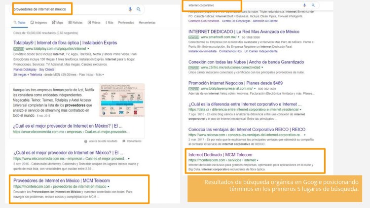370x208 pixels.
Task: Switch to the Maps tab
Action: point(57,23)
